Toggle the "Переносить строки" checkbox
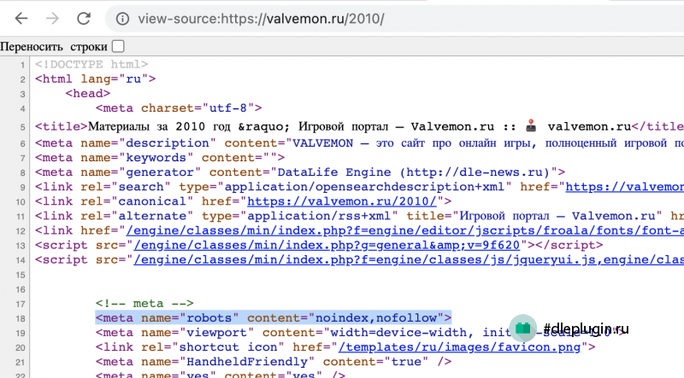 118,46
